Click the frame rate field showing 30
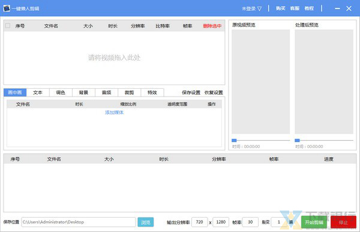The width and height of the screenshot is (360, 232). (250, 222)
